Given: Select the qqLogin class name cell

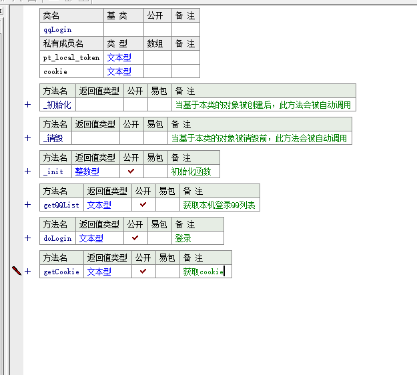Looking at the screenshot, I should 71,30.
